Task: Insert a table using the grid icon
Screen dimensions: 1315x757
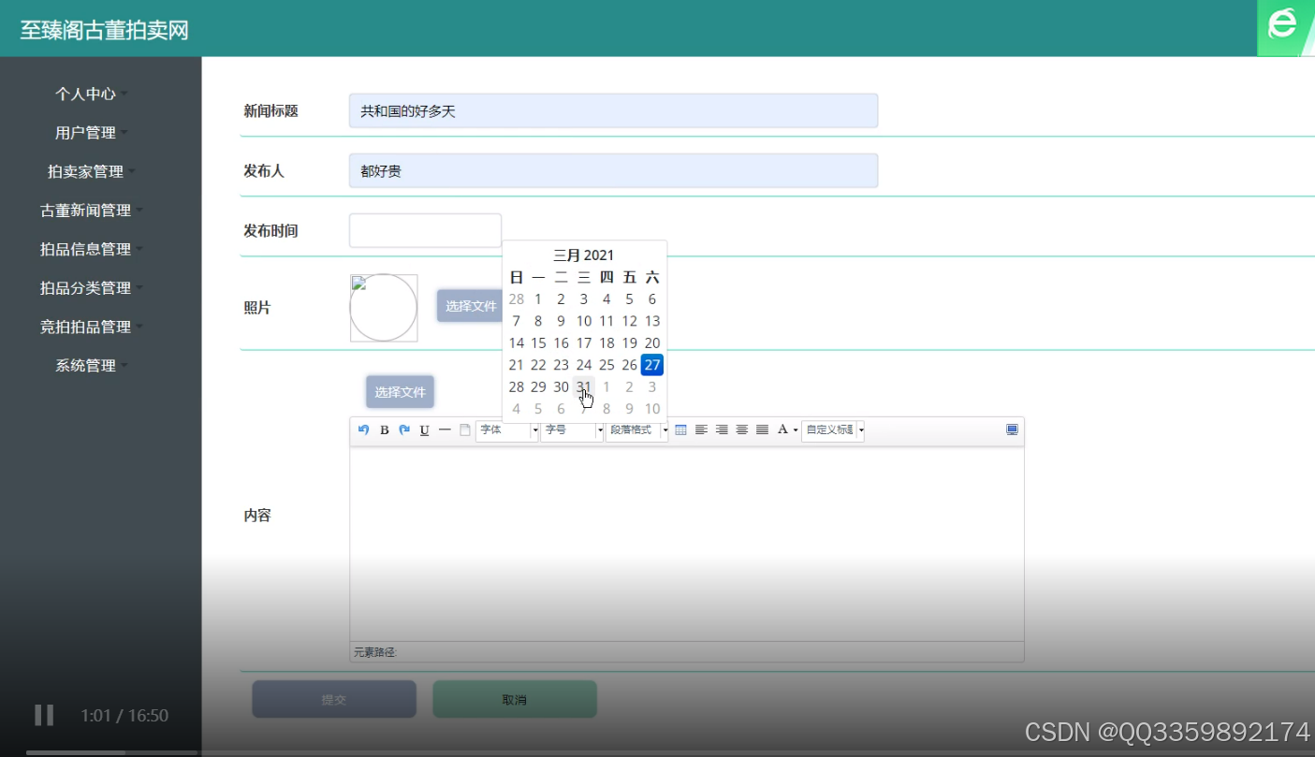Action: [680, 430]
